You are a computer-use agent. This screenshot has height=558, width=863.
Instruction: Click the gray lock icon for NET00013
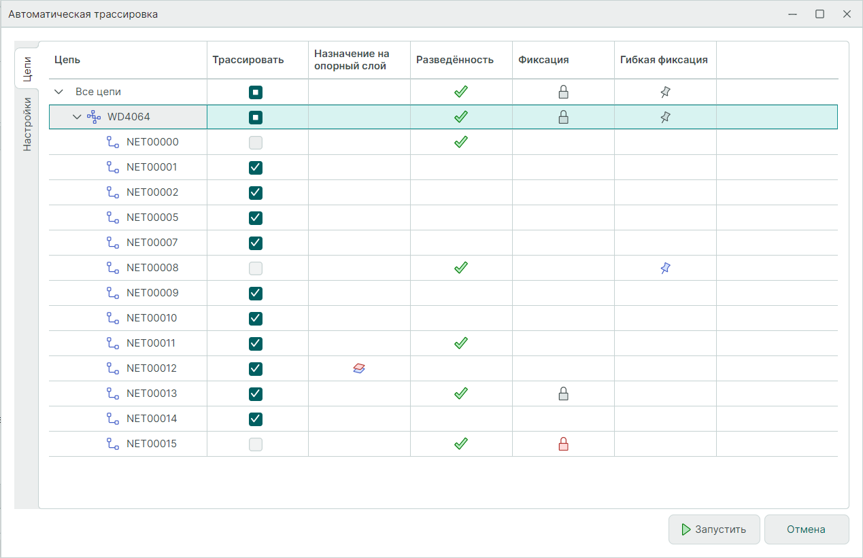pos(563,394)
